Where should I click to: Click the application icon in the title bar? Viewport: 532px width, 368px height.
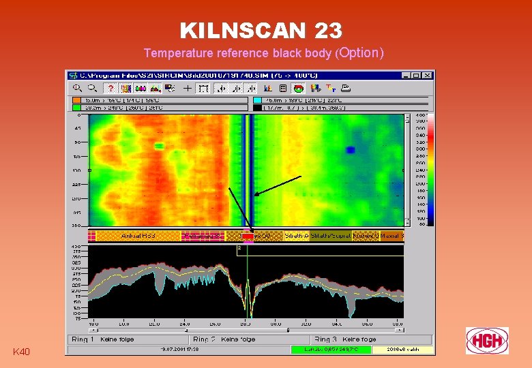[x=73, y=75]
